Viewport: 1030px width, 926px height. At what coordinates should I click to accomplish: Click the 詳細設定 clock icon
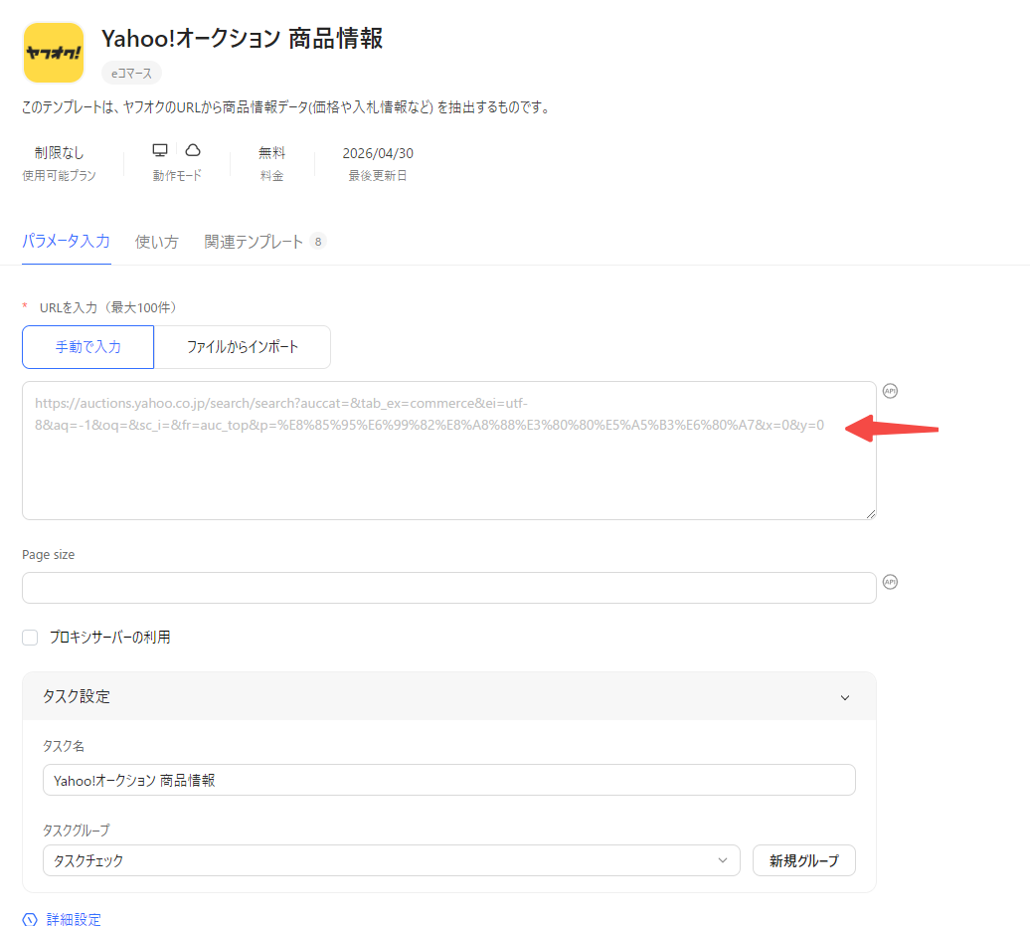[x=30, y=919]
